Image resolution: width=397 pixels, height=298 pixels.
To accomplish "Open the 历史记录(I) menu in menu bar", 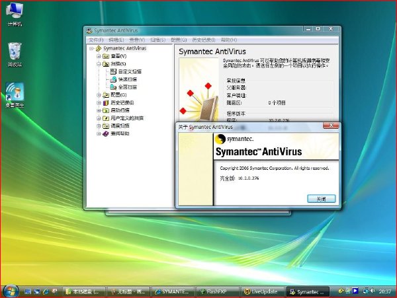I will [x=204, y=40].
